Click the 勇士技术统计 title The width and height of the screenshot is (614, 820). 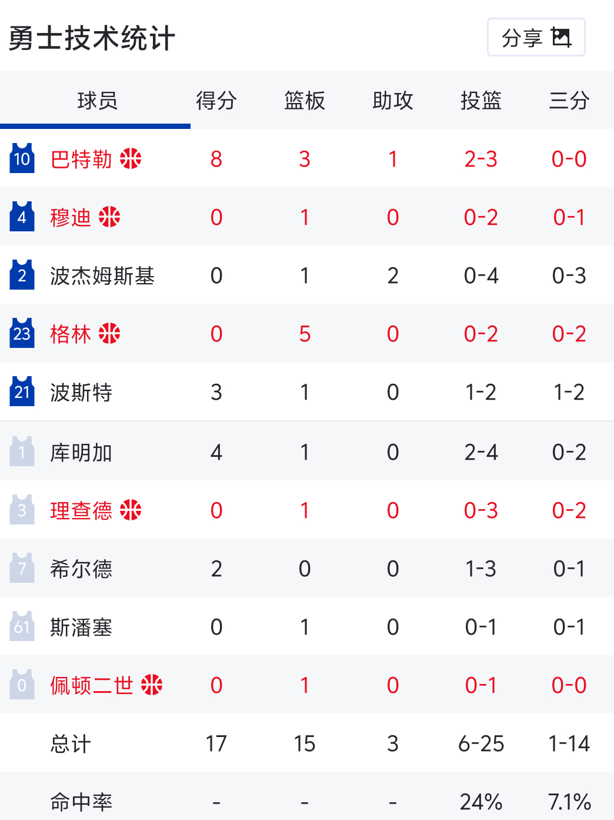tap(92, 38)
